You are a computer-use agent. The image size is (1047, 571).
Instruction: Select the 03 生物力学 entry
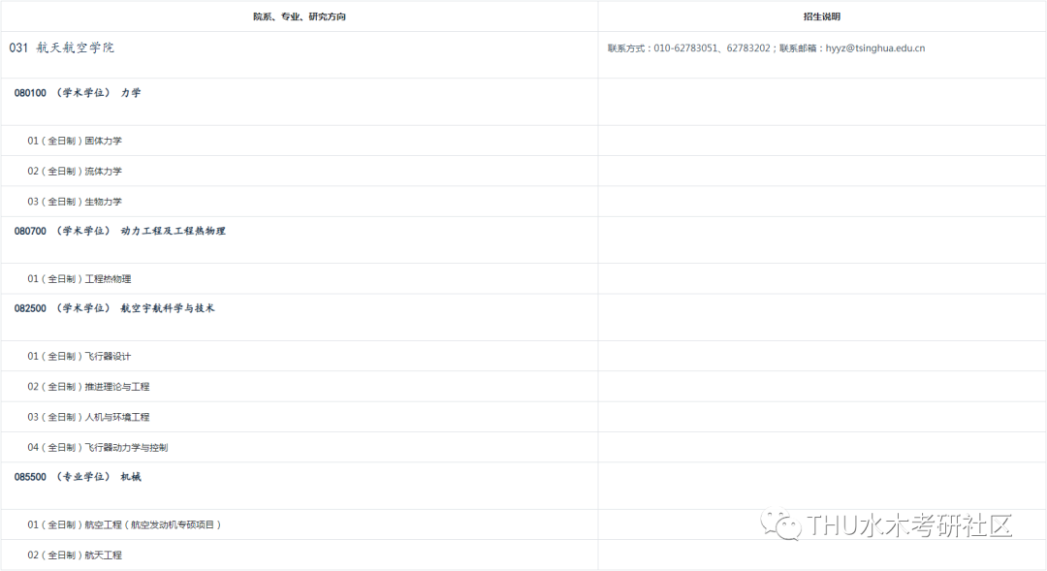75,202
